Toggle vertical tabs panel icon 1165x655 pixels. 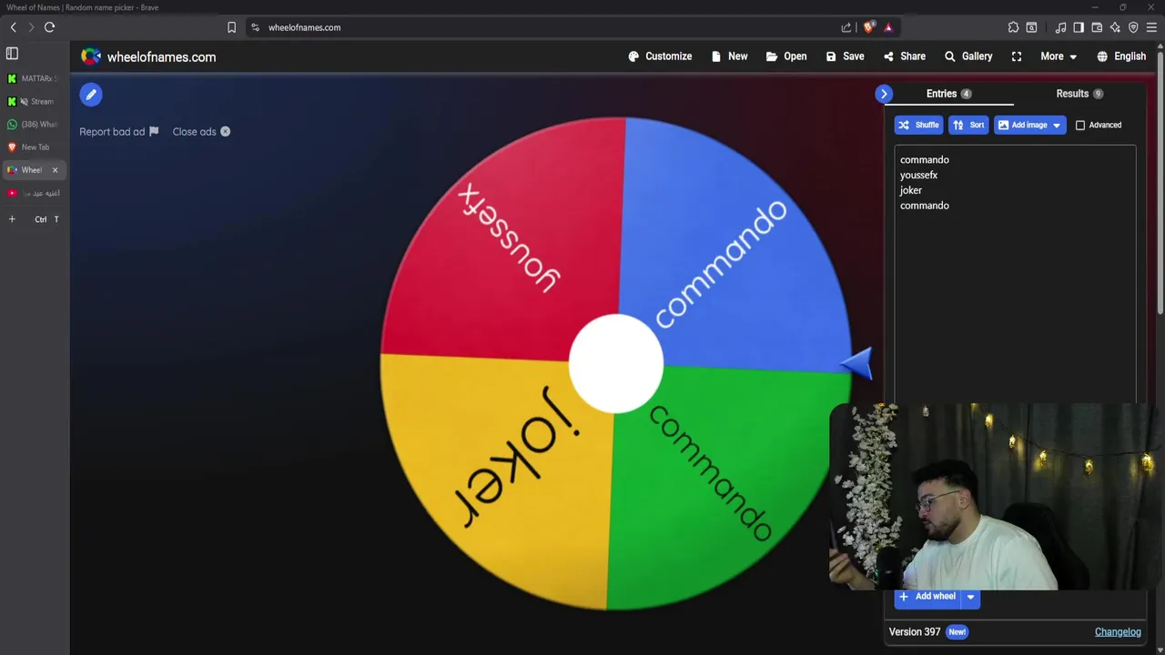[x=12, y=54]
